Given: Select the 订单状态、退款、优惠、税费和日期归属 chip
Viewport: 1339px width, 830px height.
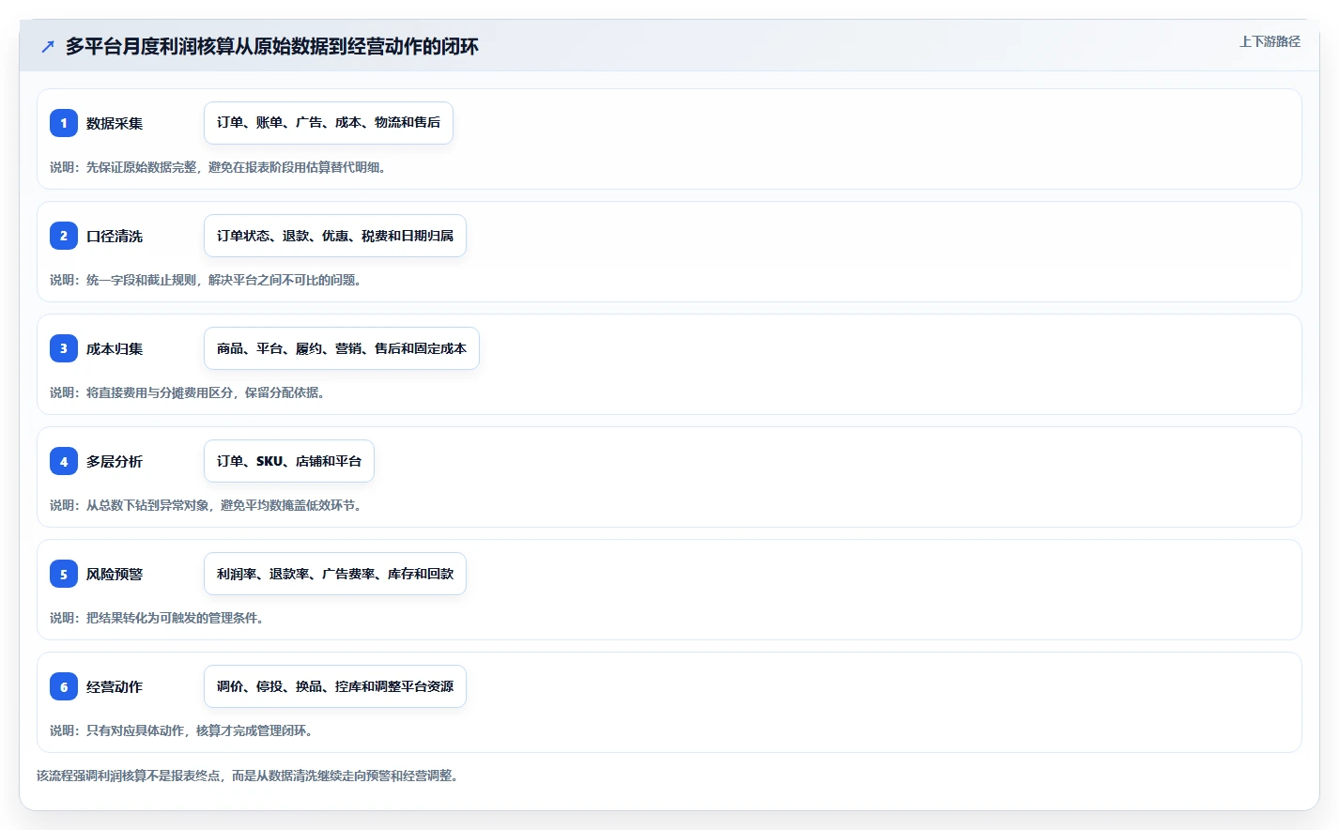Looking at the screenshot, I should point(335,236).
